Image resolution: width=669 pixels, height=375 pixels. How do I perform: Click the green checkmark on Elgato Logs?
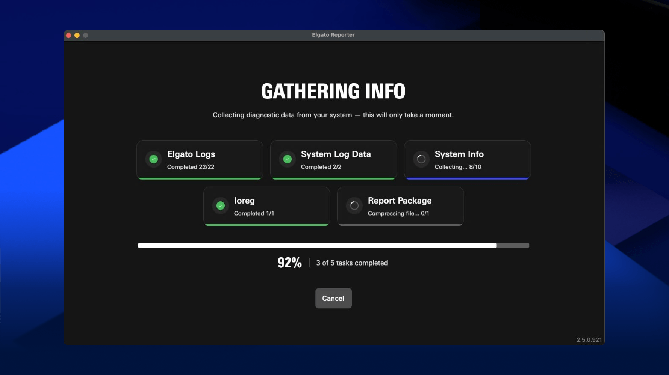click(154, 159)
